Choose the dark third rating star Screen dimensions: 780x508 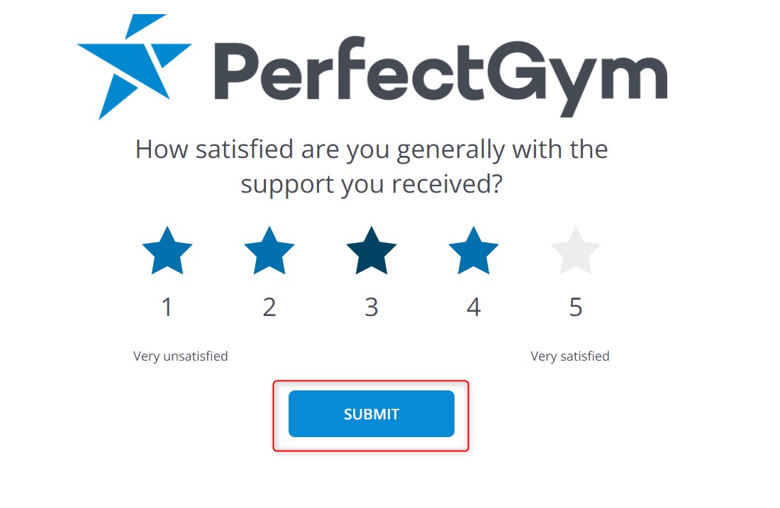point(372,251)
